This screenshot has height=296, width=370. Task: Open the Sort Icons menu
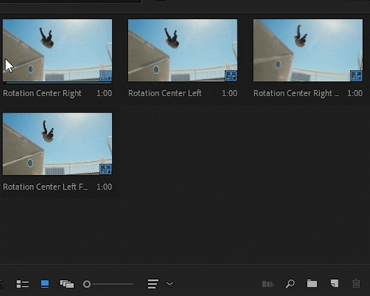pos(153,284)
